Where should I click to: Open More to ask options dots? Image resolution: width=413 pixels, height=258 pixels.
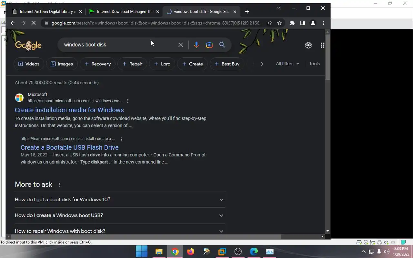click(60, 185)
